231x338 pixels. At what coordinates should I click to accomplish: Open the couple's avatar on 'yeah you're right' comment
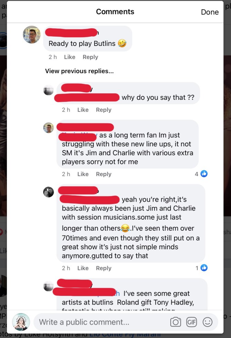point(48,192)
